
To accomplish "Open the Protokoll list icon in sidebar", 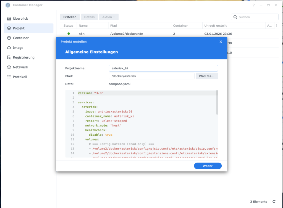I will [9, 77].
